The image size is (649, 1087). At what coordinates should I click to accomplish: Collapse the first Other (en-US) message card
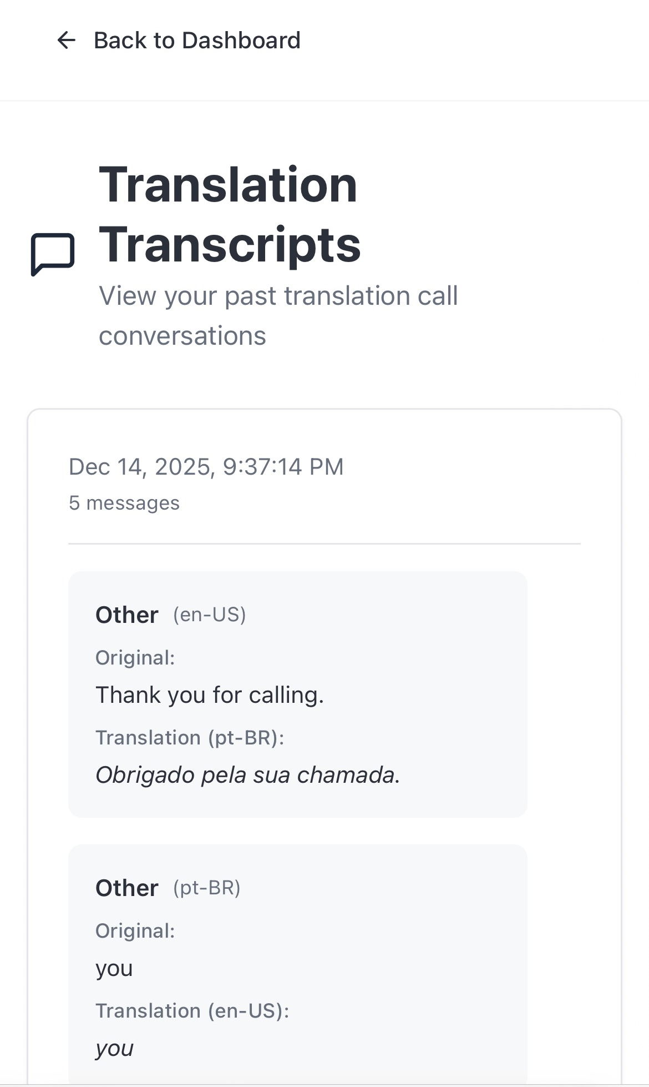298,699
